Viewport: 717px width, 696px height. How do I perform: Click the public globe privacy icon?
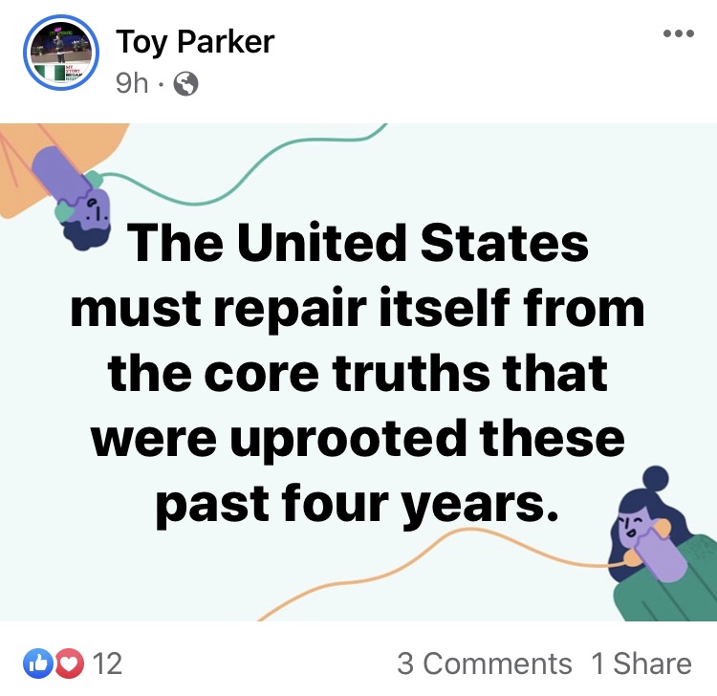tap(185, 84)
